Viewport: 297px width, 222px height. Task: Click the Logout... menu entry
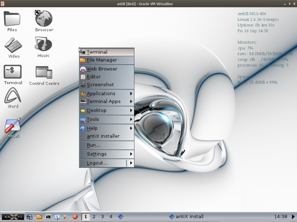pyautogui.click(x=103, y=163)
